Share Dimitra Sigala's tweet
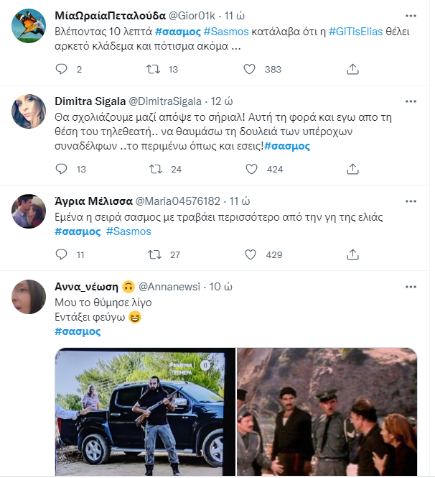Screen dimensions: 435x478 tap(352, 169)
